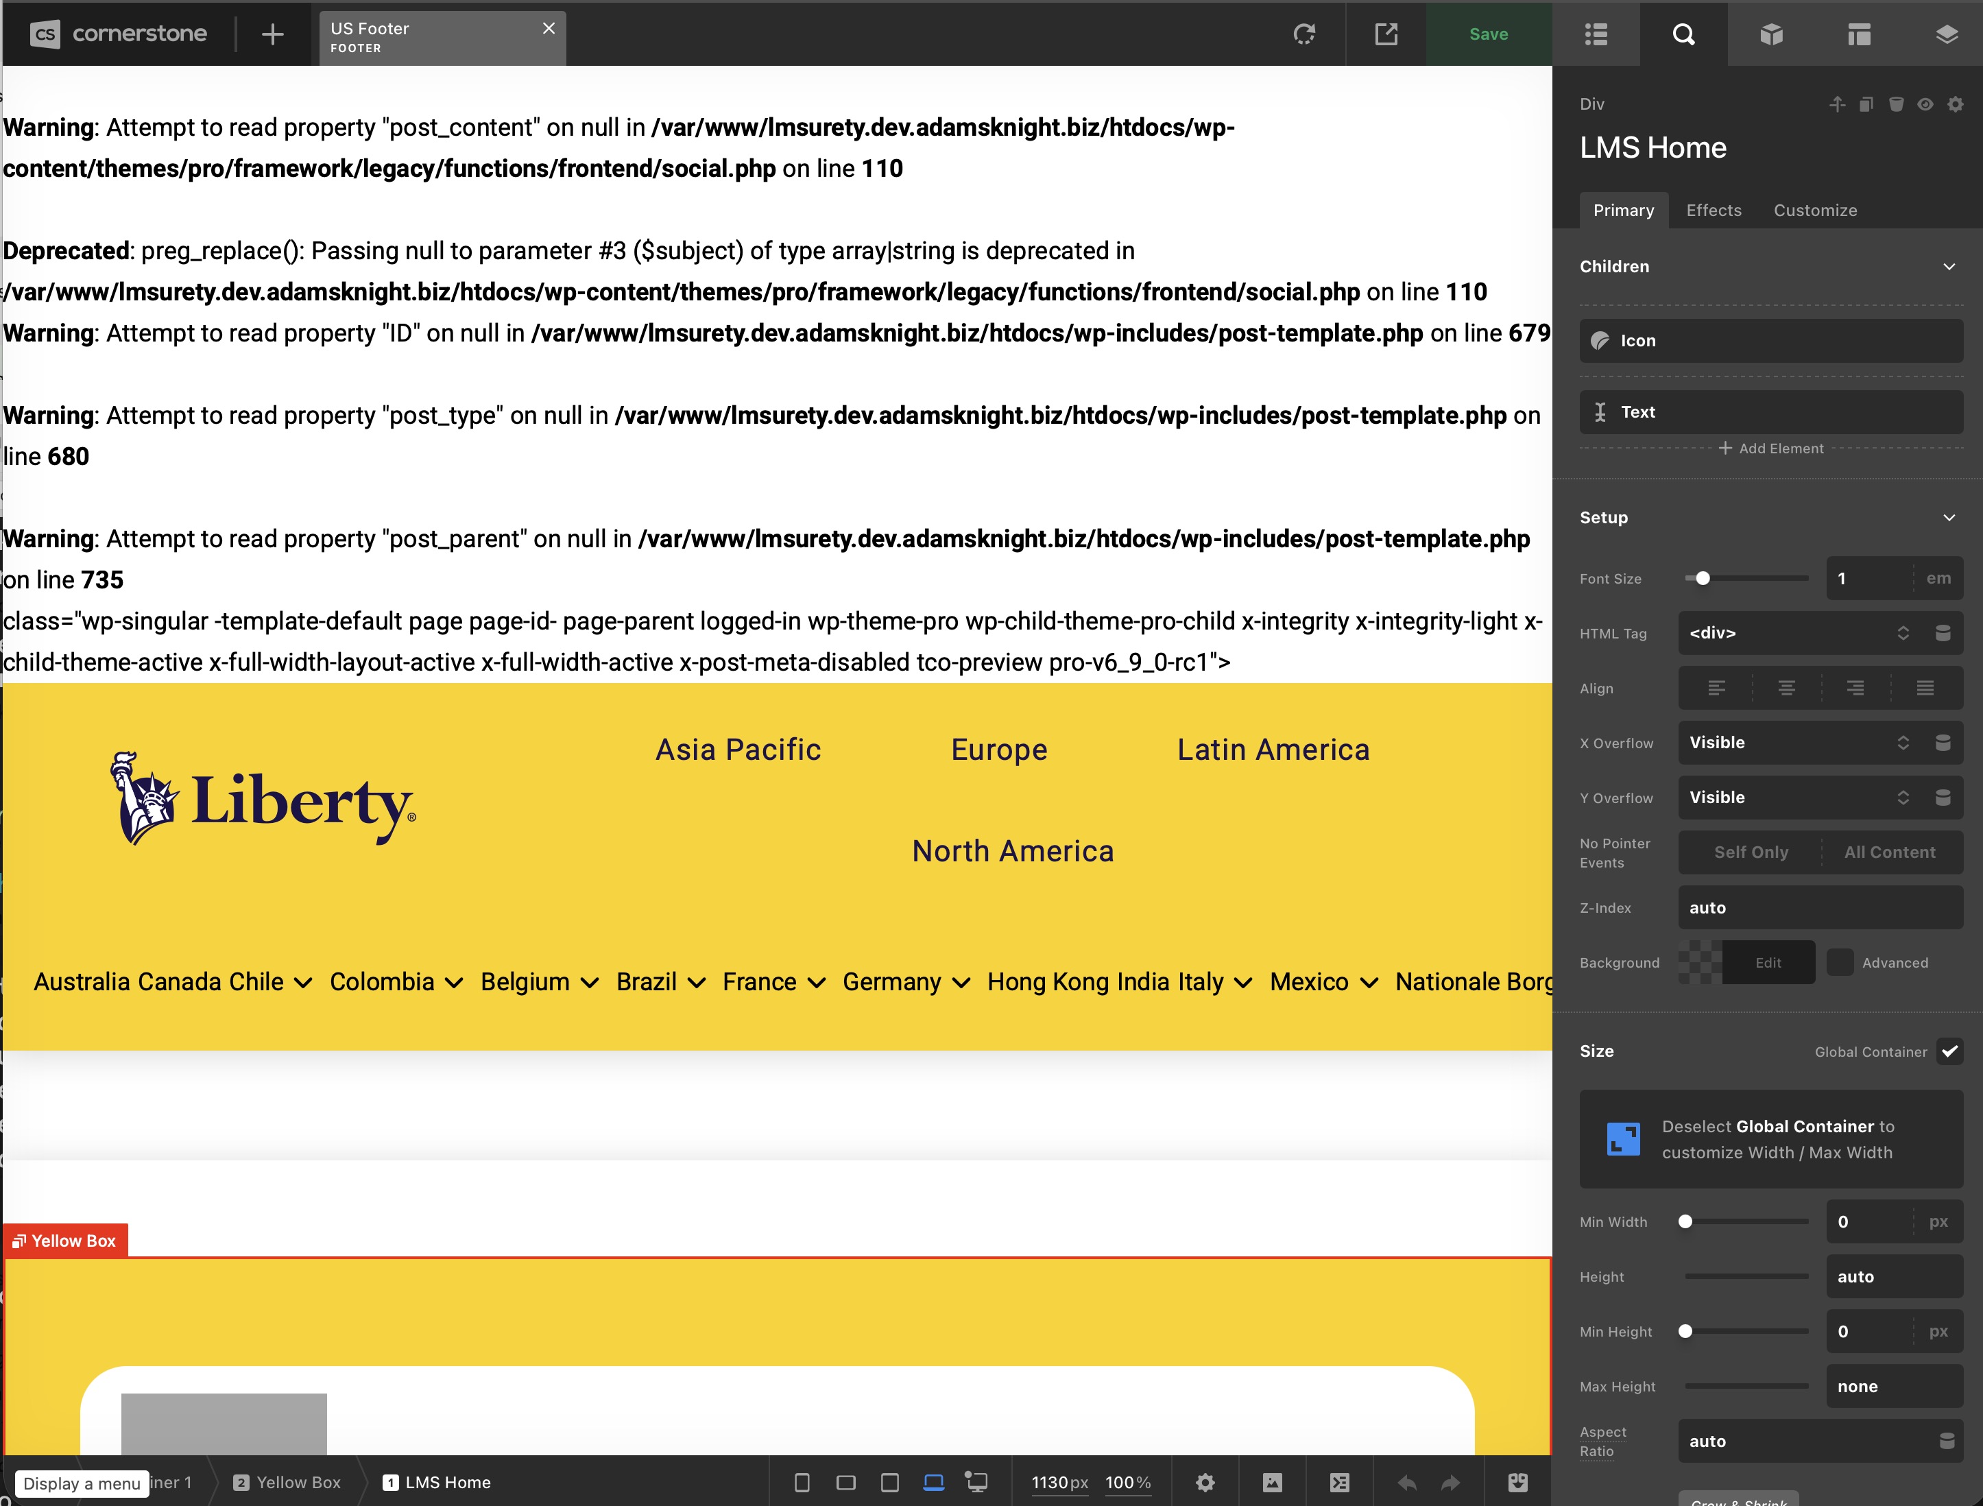Open the smiley help icon
Viewport: 1983px width, 1506px height.
1517,1483
